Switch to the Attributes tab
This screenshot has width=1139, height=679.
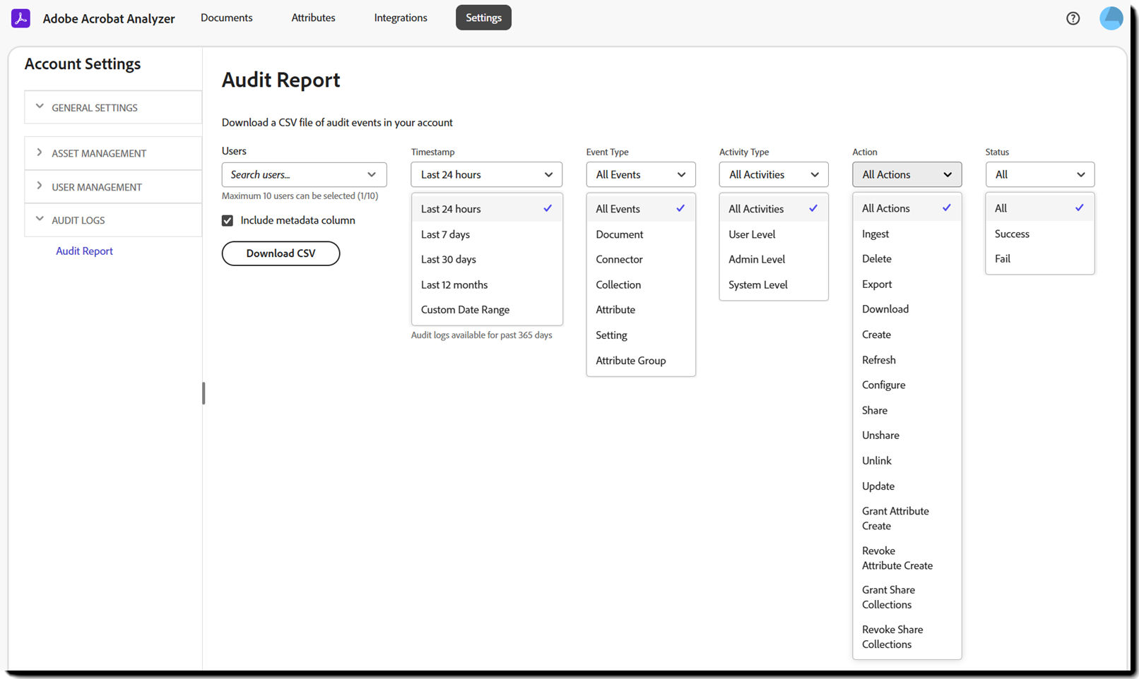coord(313,18)
